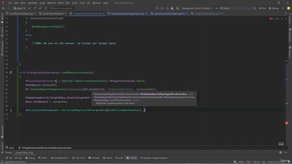Click the red error stripe mark on scrollbar

(x=287, y=123)
